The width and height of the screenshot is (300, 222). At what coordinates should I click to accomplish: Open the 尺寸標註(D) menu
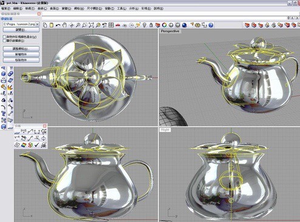tap(94, 8)
